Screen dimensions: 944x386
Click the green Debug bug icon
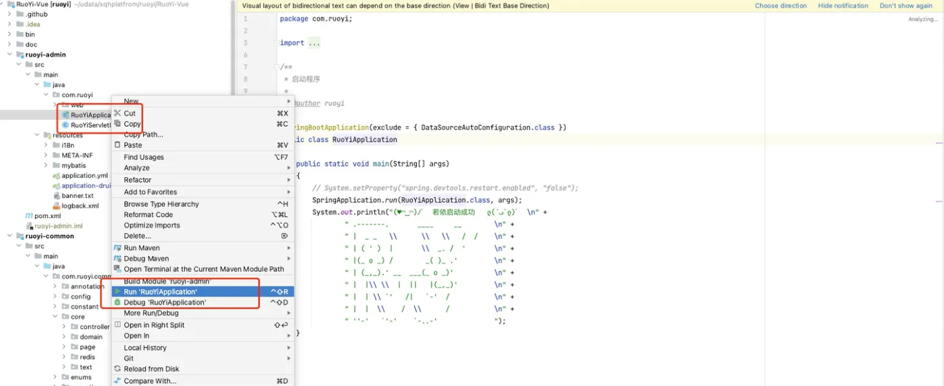(x=118, y=302)
